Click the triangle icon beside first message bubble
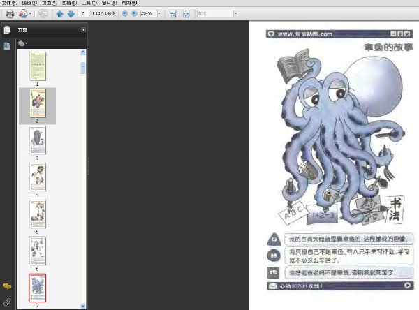419x310 pixels. tap(274, 239)
